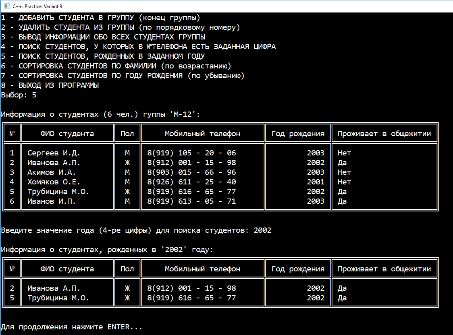
Task: Click dormitory value "Нет" in the Хомяков О.Е. row
Action: [344, 182]
